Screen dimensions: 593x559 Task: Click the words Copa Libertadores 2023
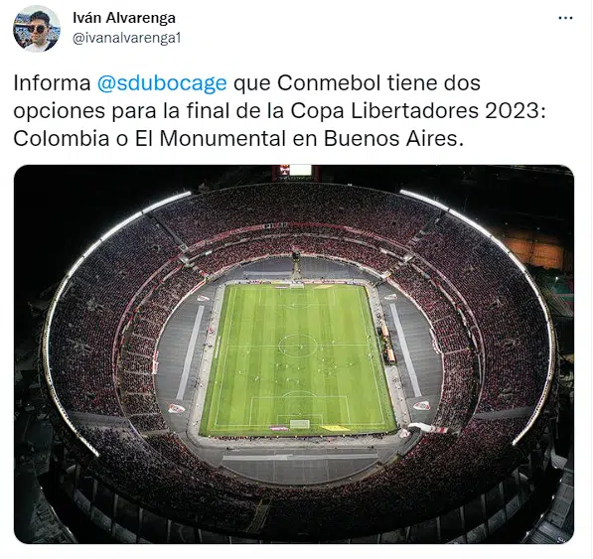[x=418, y=111]
